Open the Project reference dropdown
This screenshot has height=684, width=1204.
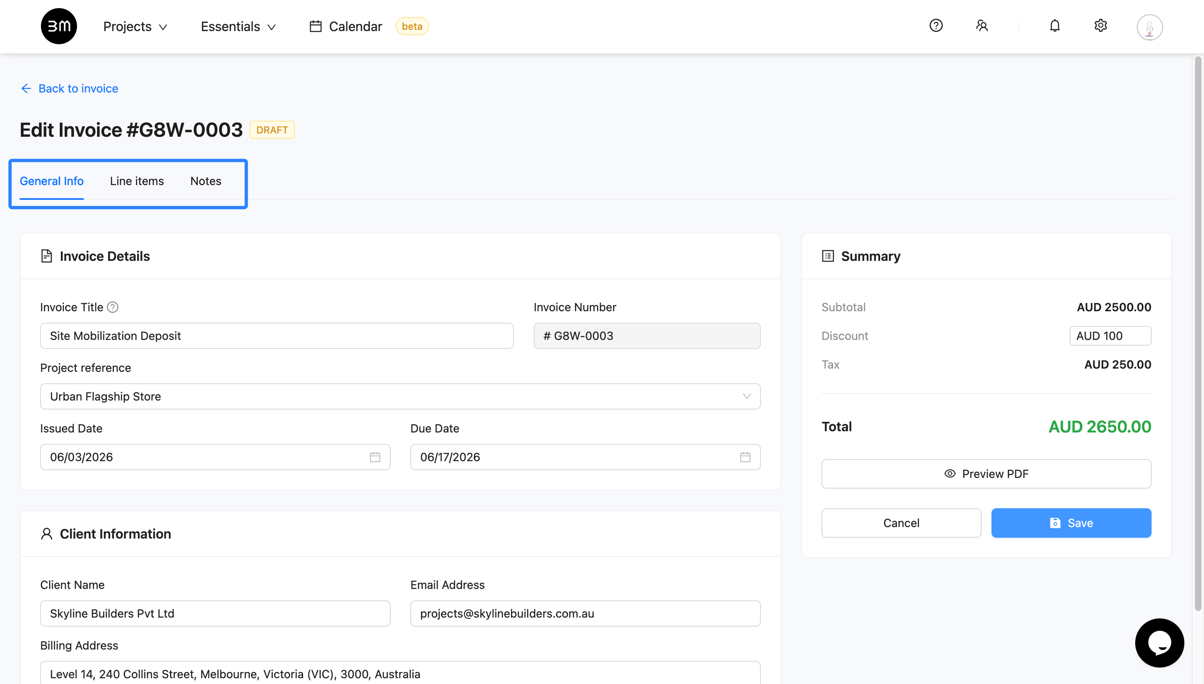[400, 396]
